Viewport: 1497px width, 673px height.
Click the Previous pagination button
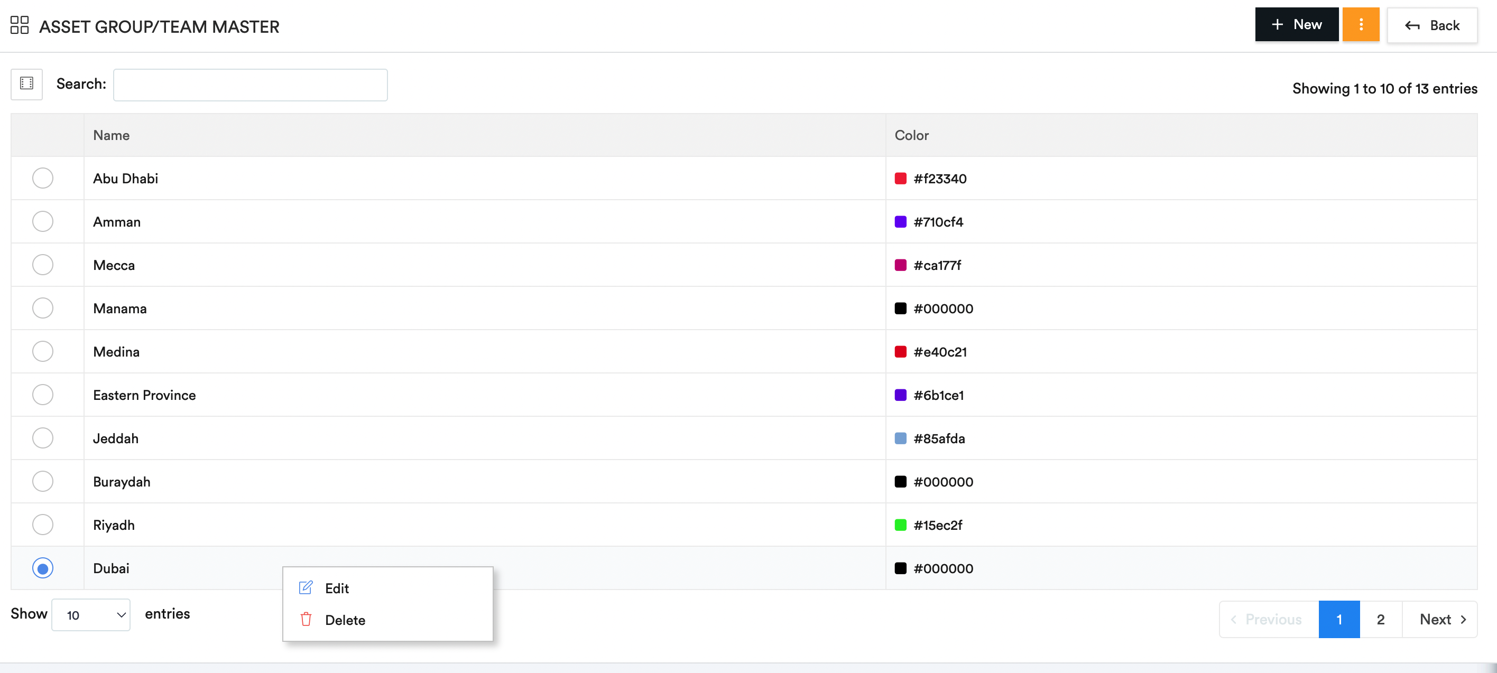(1269, 619)
